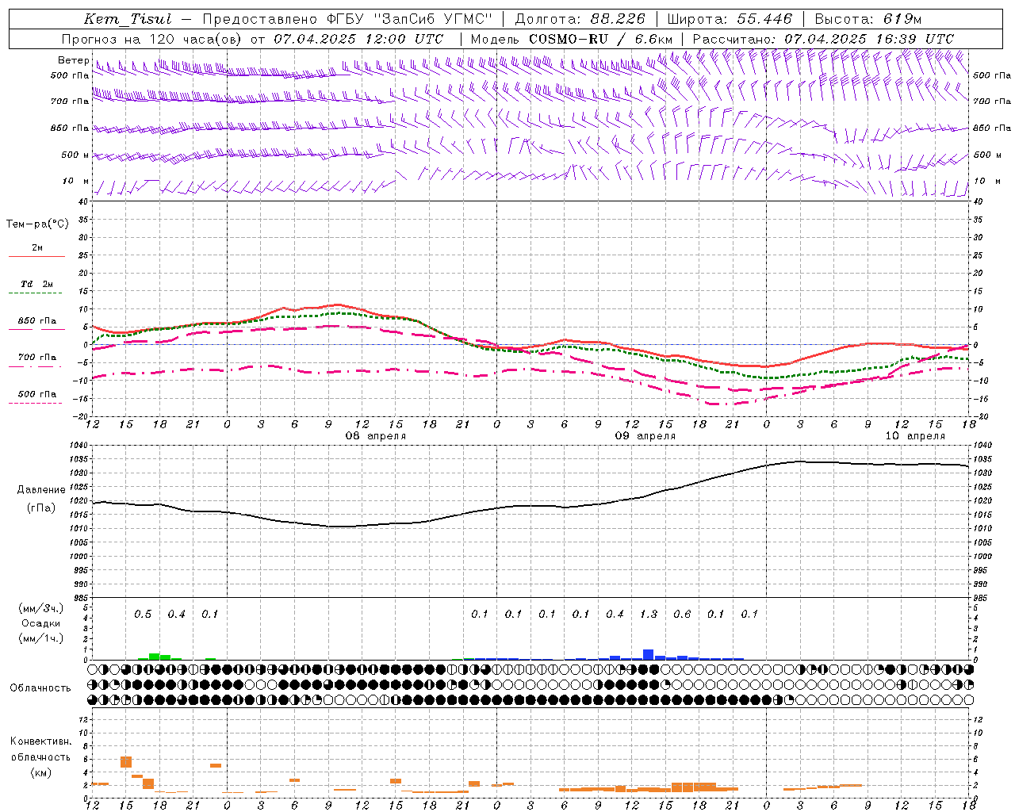
Task: Click the (мм/1ч.) unit label
Action: click(x=40, y=638)
